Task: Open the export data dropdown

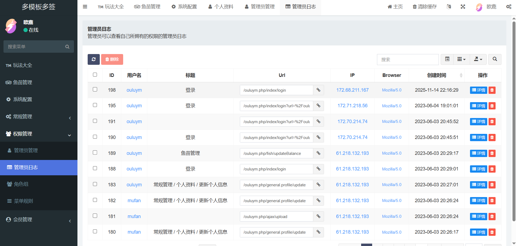Action: (x=478, y=59)
